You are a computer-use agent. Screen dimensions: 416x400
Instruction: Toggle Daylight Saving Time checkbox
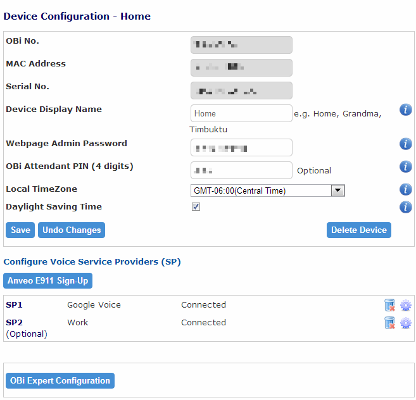(196, 207)
